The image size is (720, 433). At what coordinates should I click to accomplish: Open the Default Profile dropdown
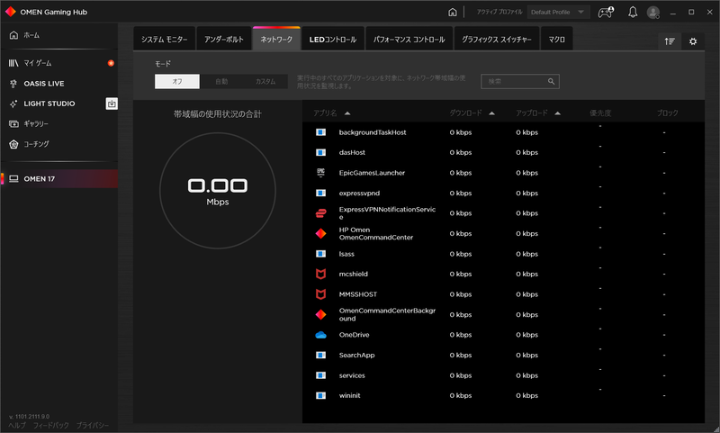(558, 13)
